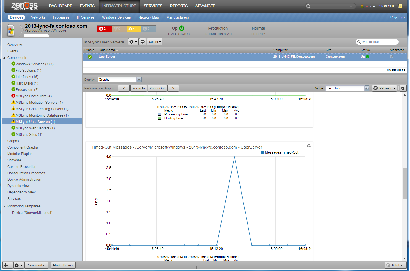The height and width of the screenshot is (271, 410).
Task: Click the error events orange badge
Action: (119, 29)
